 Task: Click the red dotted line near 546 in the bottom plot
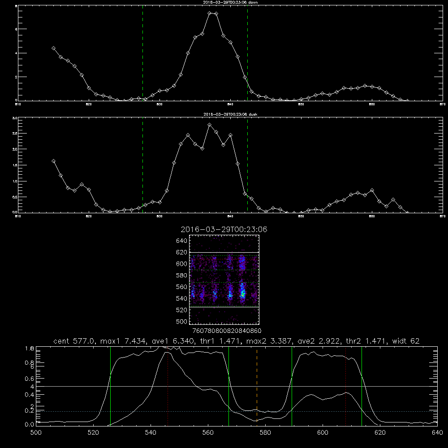(168, 386)
